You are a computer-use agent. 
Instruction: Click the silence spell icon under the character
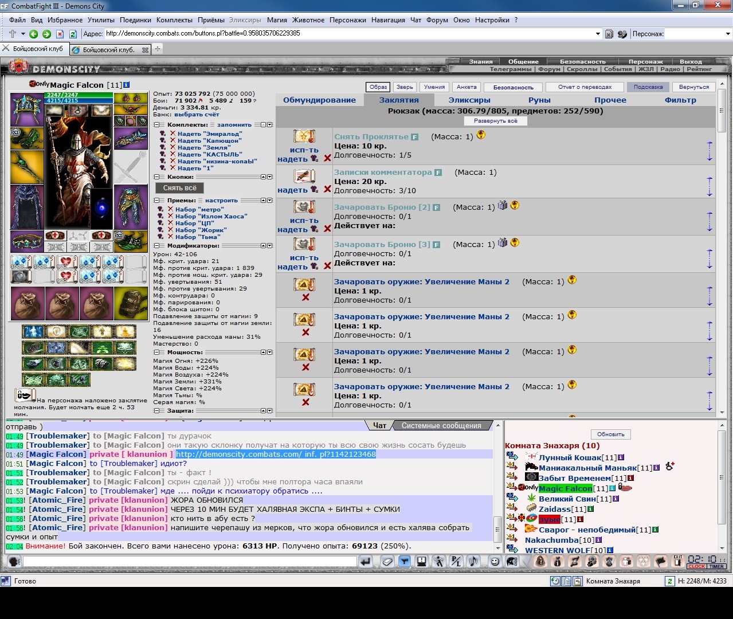point(25,395)
